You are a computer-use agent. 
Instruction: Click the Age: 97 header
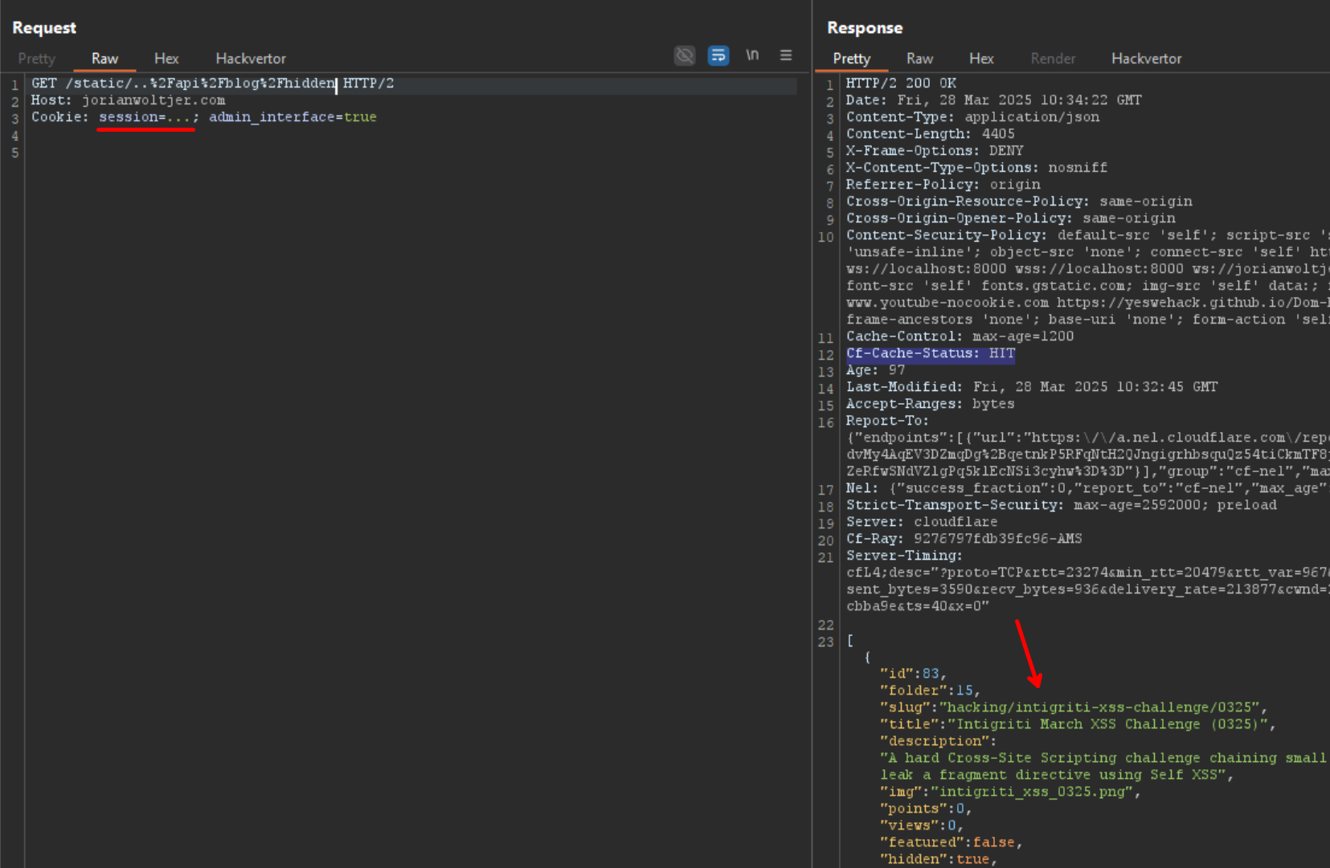point(875,370)
